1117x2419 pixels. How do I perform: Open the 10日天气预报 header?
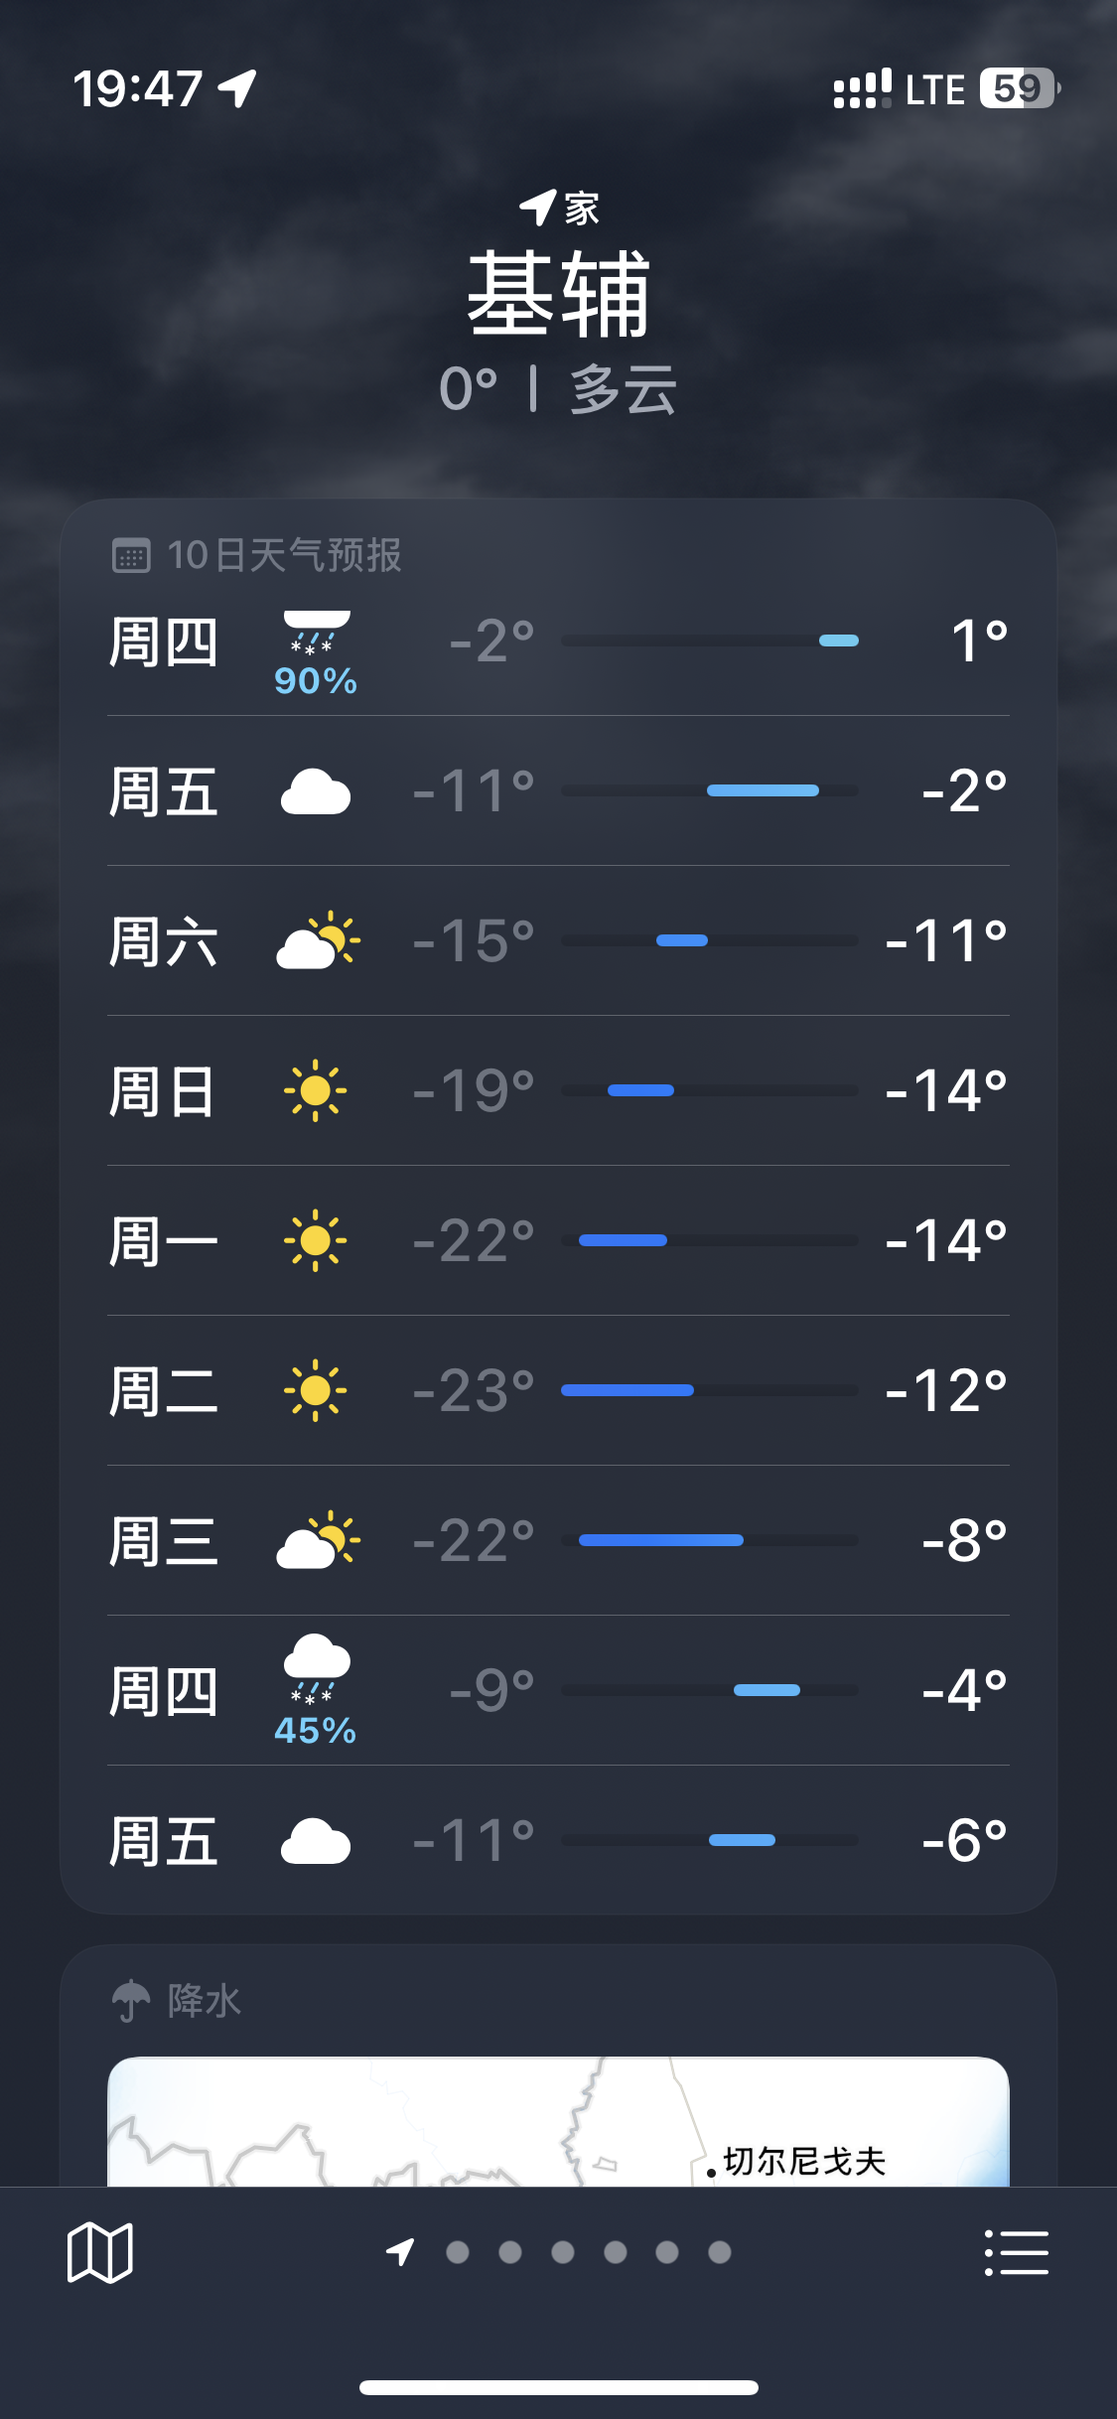284,556
